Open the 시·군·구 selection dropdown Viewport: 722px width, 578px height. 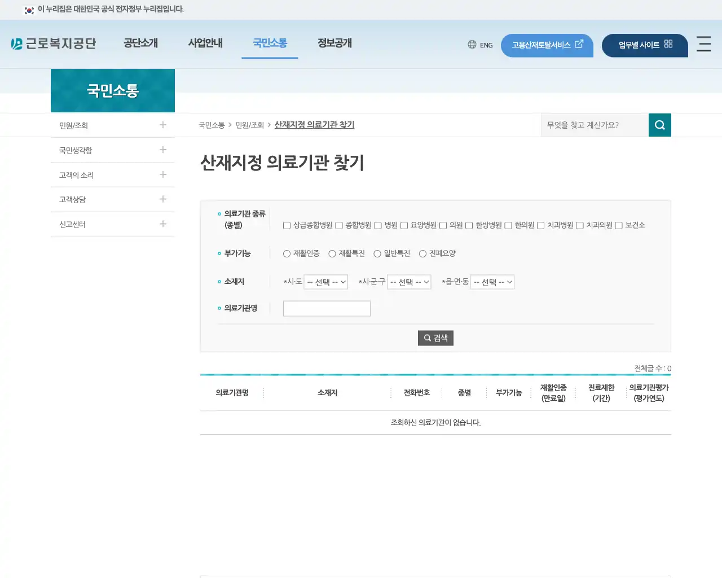tap(408, 282)
